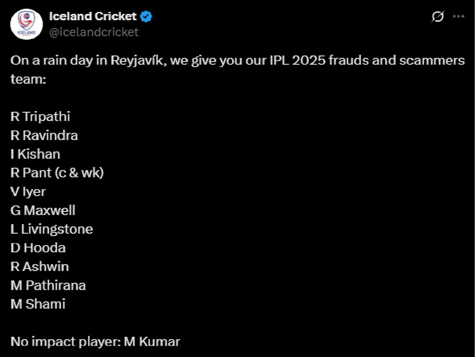Open the three-dot More options menu
Viewport: 476px width, 357px height.
tap(459, 17)
